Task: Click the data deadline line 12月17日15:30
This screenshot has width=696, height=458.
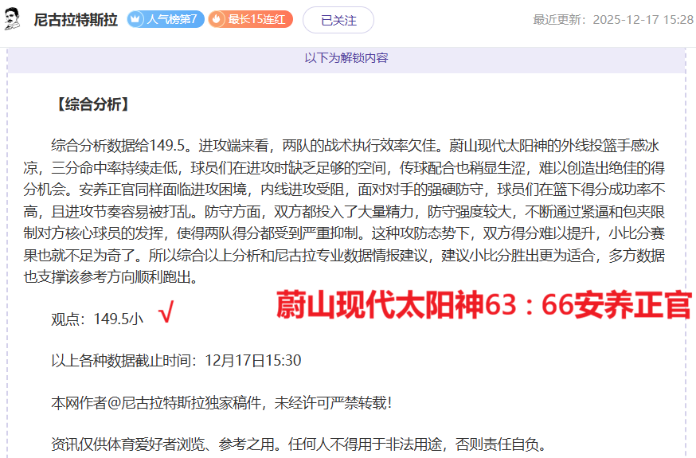Action: click(x=176, y=360)
